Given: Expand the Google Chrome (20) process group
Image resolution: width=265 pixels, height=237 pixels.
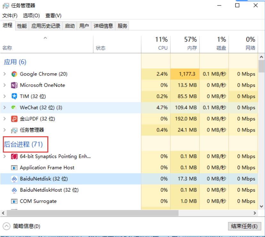Looking at the screenshot, I should click(4, 74).
